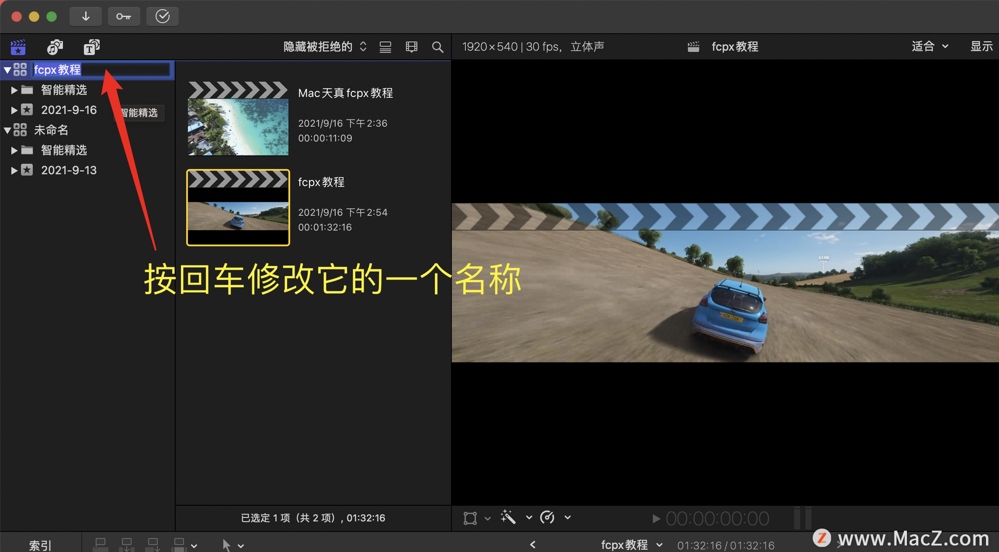Select the 2021-9-13 event
The image size is (999, 552).
pyautogui.click(x=69, y=170)
